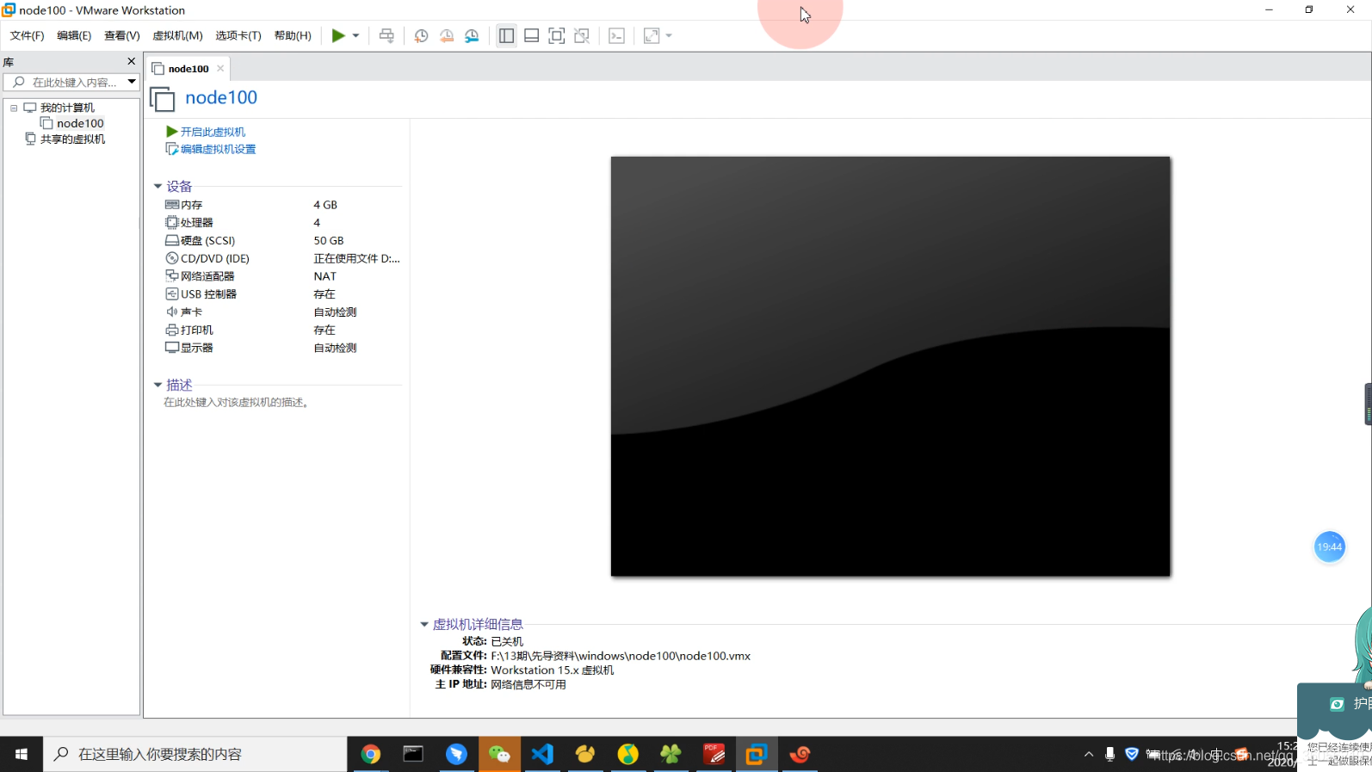1372x772 pixels.
Task: Open Google Chrome from the taskbar
Action: click(x=370, y=754)
